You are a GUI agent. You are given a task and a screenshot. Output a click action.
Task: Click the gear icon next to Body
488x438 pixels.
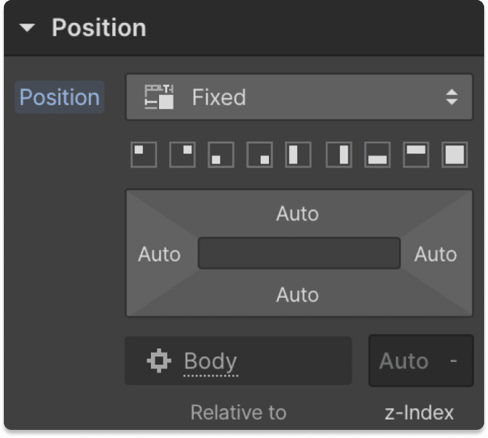click(x=159, y=360)
